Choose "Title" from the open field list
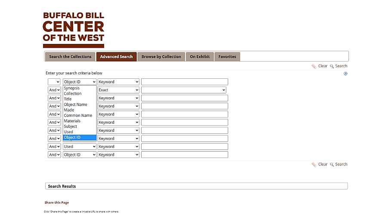The width and height of the screenshot is (392, 217). coord(68,99)
